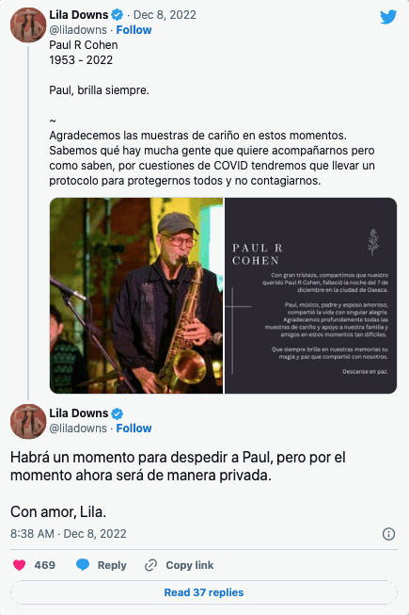Click the Copy link text
The image size is (409, 615).
(x=190, y=565)
